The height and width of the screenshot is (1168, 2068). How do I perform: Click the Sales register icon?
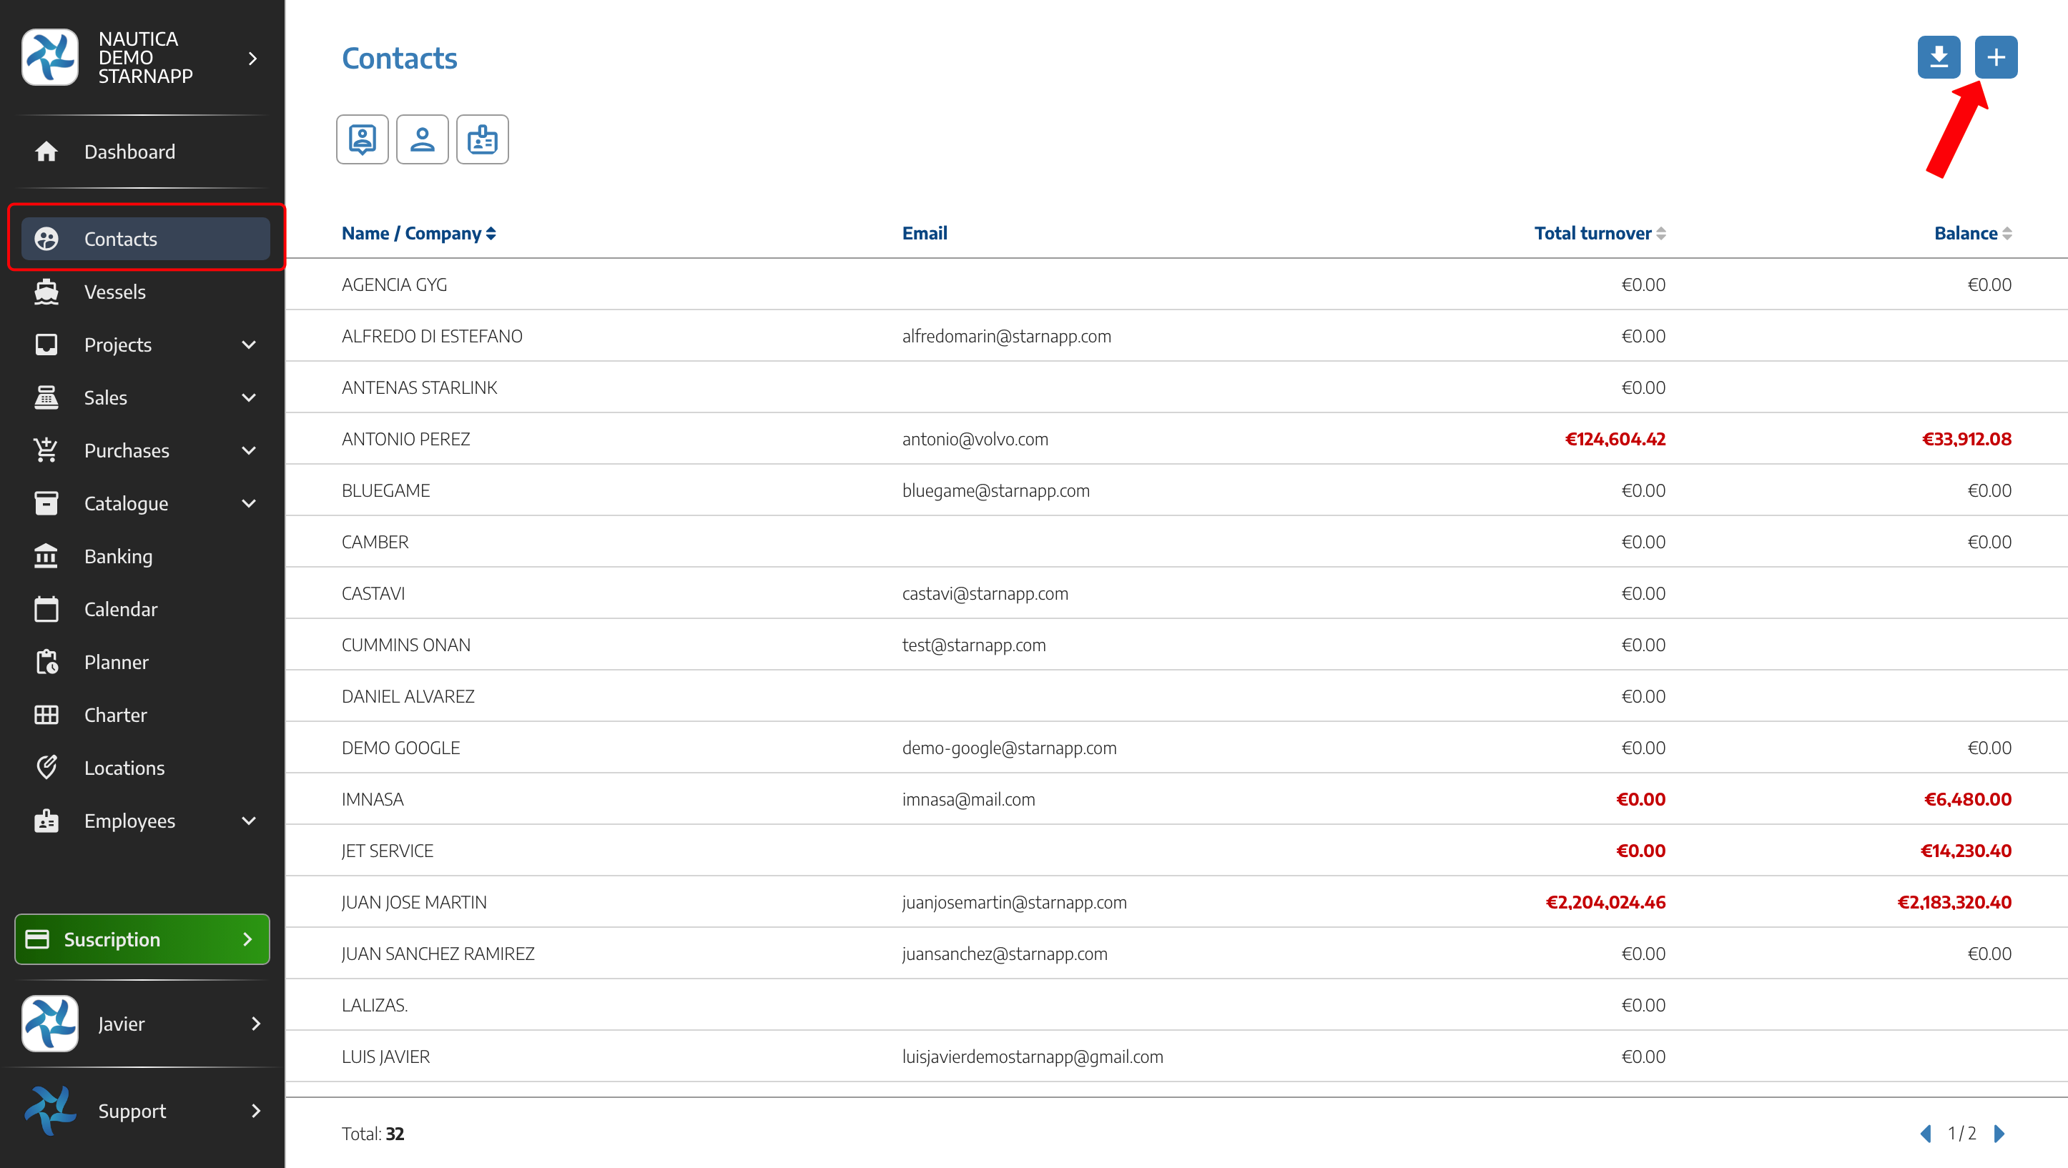pos(46,397)
